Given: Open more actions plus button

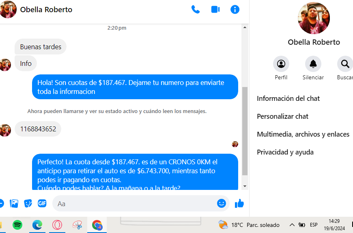Looking at the screenshot, I should click(1, 203).
